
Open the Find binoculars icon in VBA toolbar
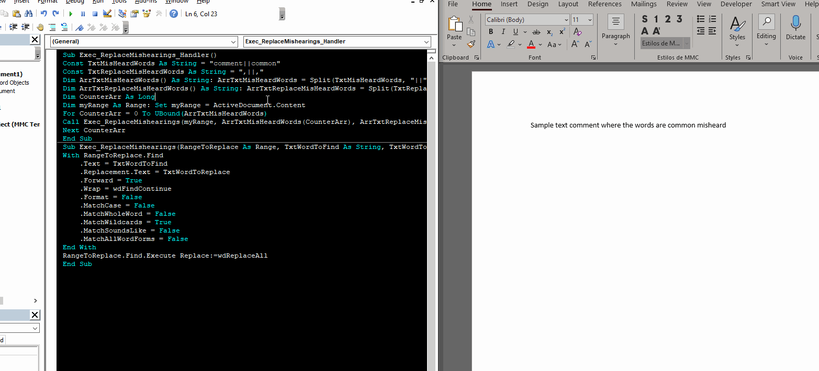tap(29, 14)
